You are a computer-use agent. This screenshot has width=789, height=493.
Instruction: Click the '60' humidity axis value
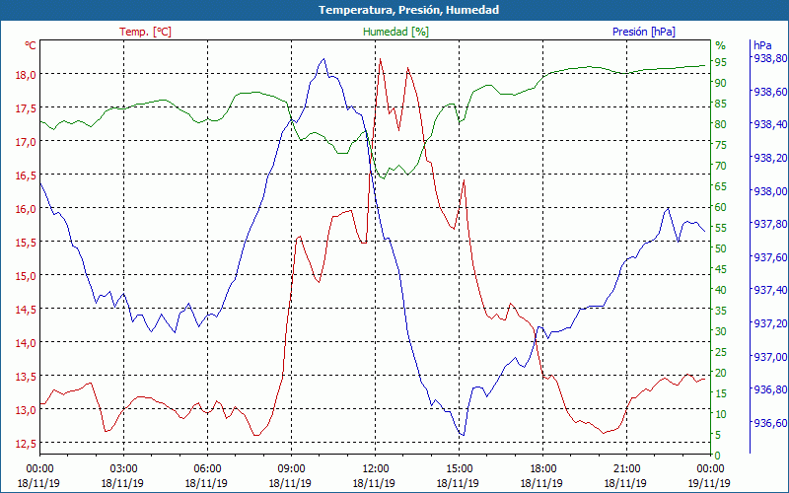click(x=721, y=207)
